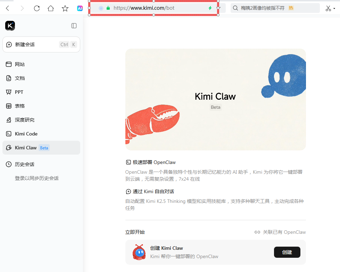340x272 pixels.
Task: Click the 梅姨2画像均被指不符 search suggestion
Action: (263, 8)
